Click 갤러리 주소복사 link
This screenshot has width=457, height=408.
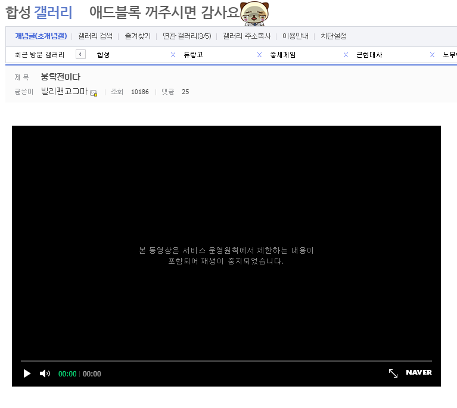(247, 36)
